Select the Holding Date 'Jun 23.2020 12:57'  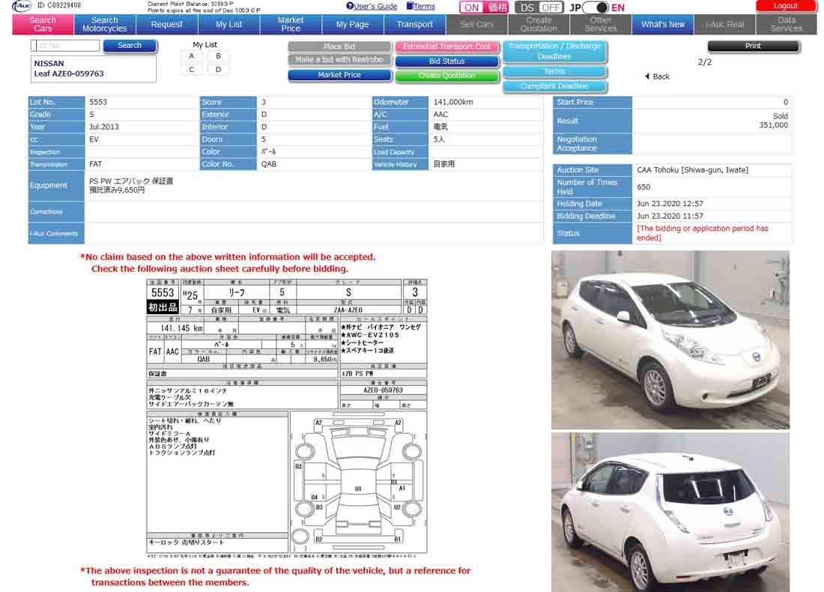point(670,204)
